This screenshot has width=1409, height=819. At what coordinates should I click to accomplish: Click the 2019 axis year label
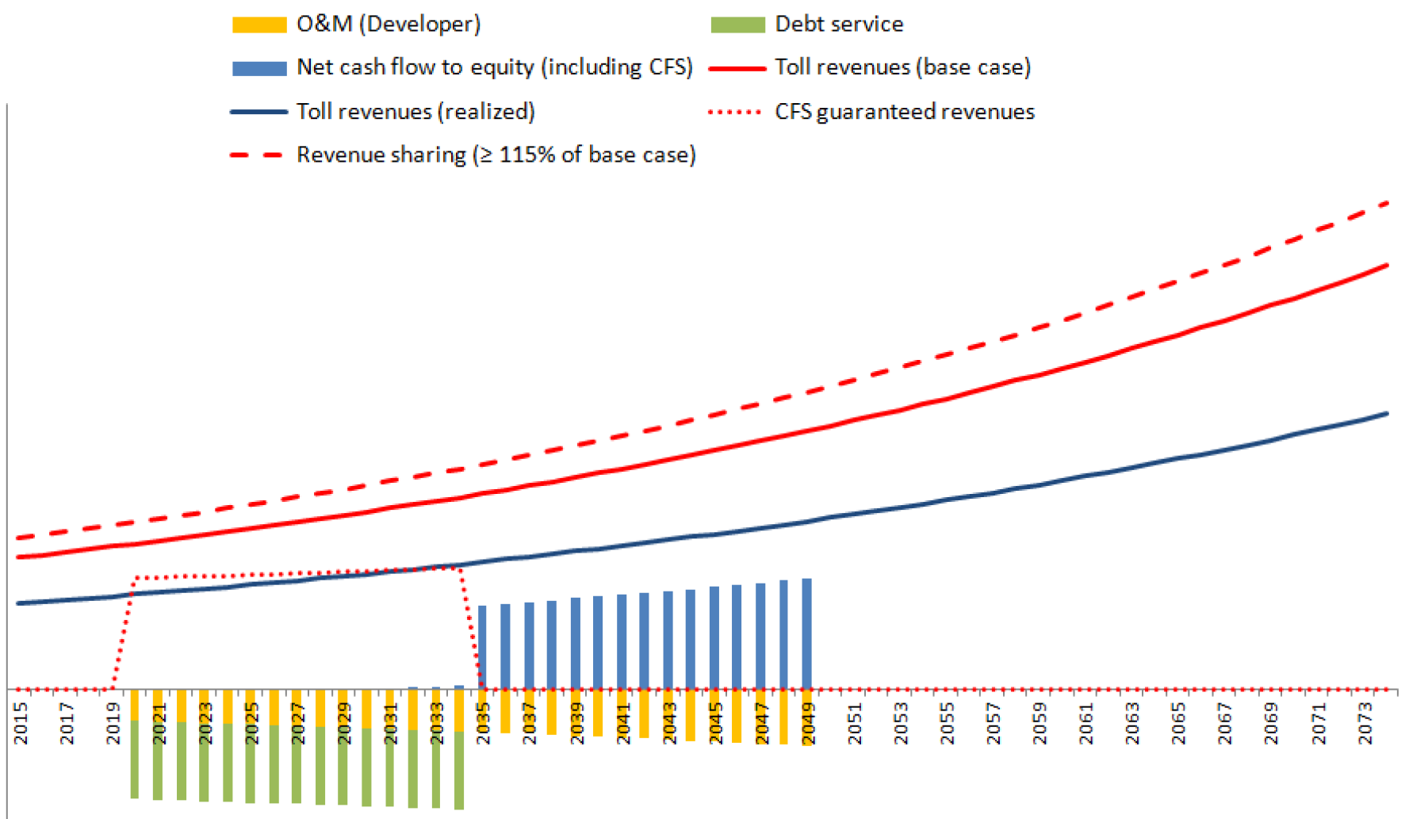[113, 724]
